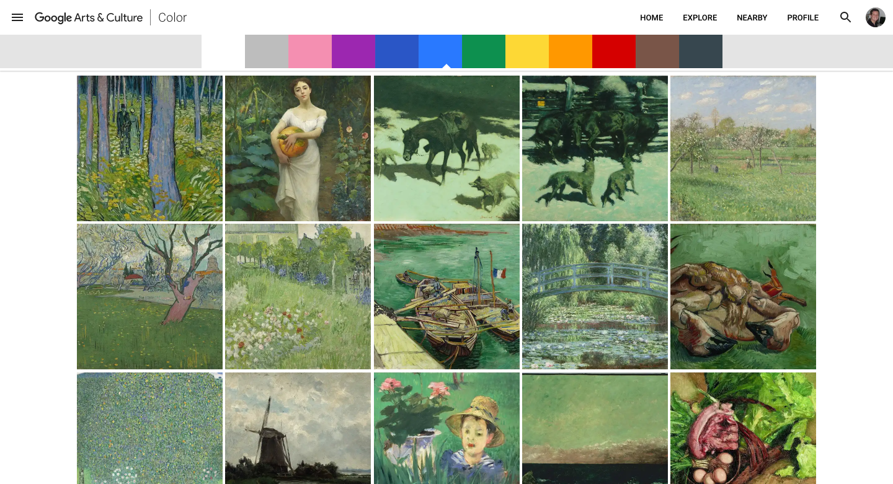893x484 pixels.
Task: Open the forest undergrowth with two figures painting
Action: point(149,148)
